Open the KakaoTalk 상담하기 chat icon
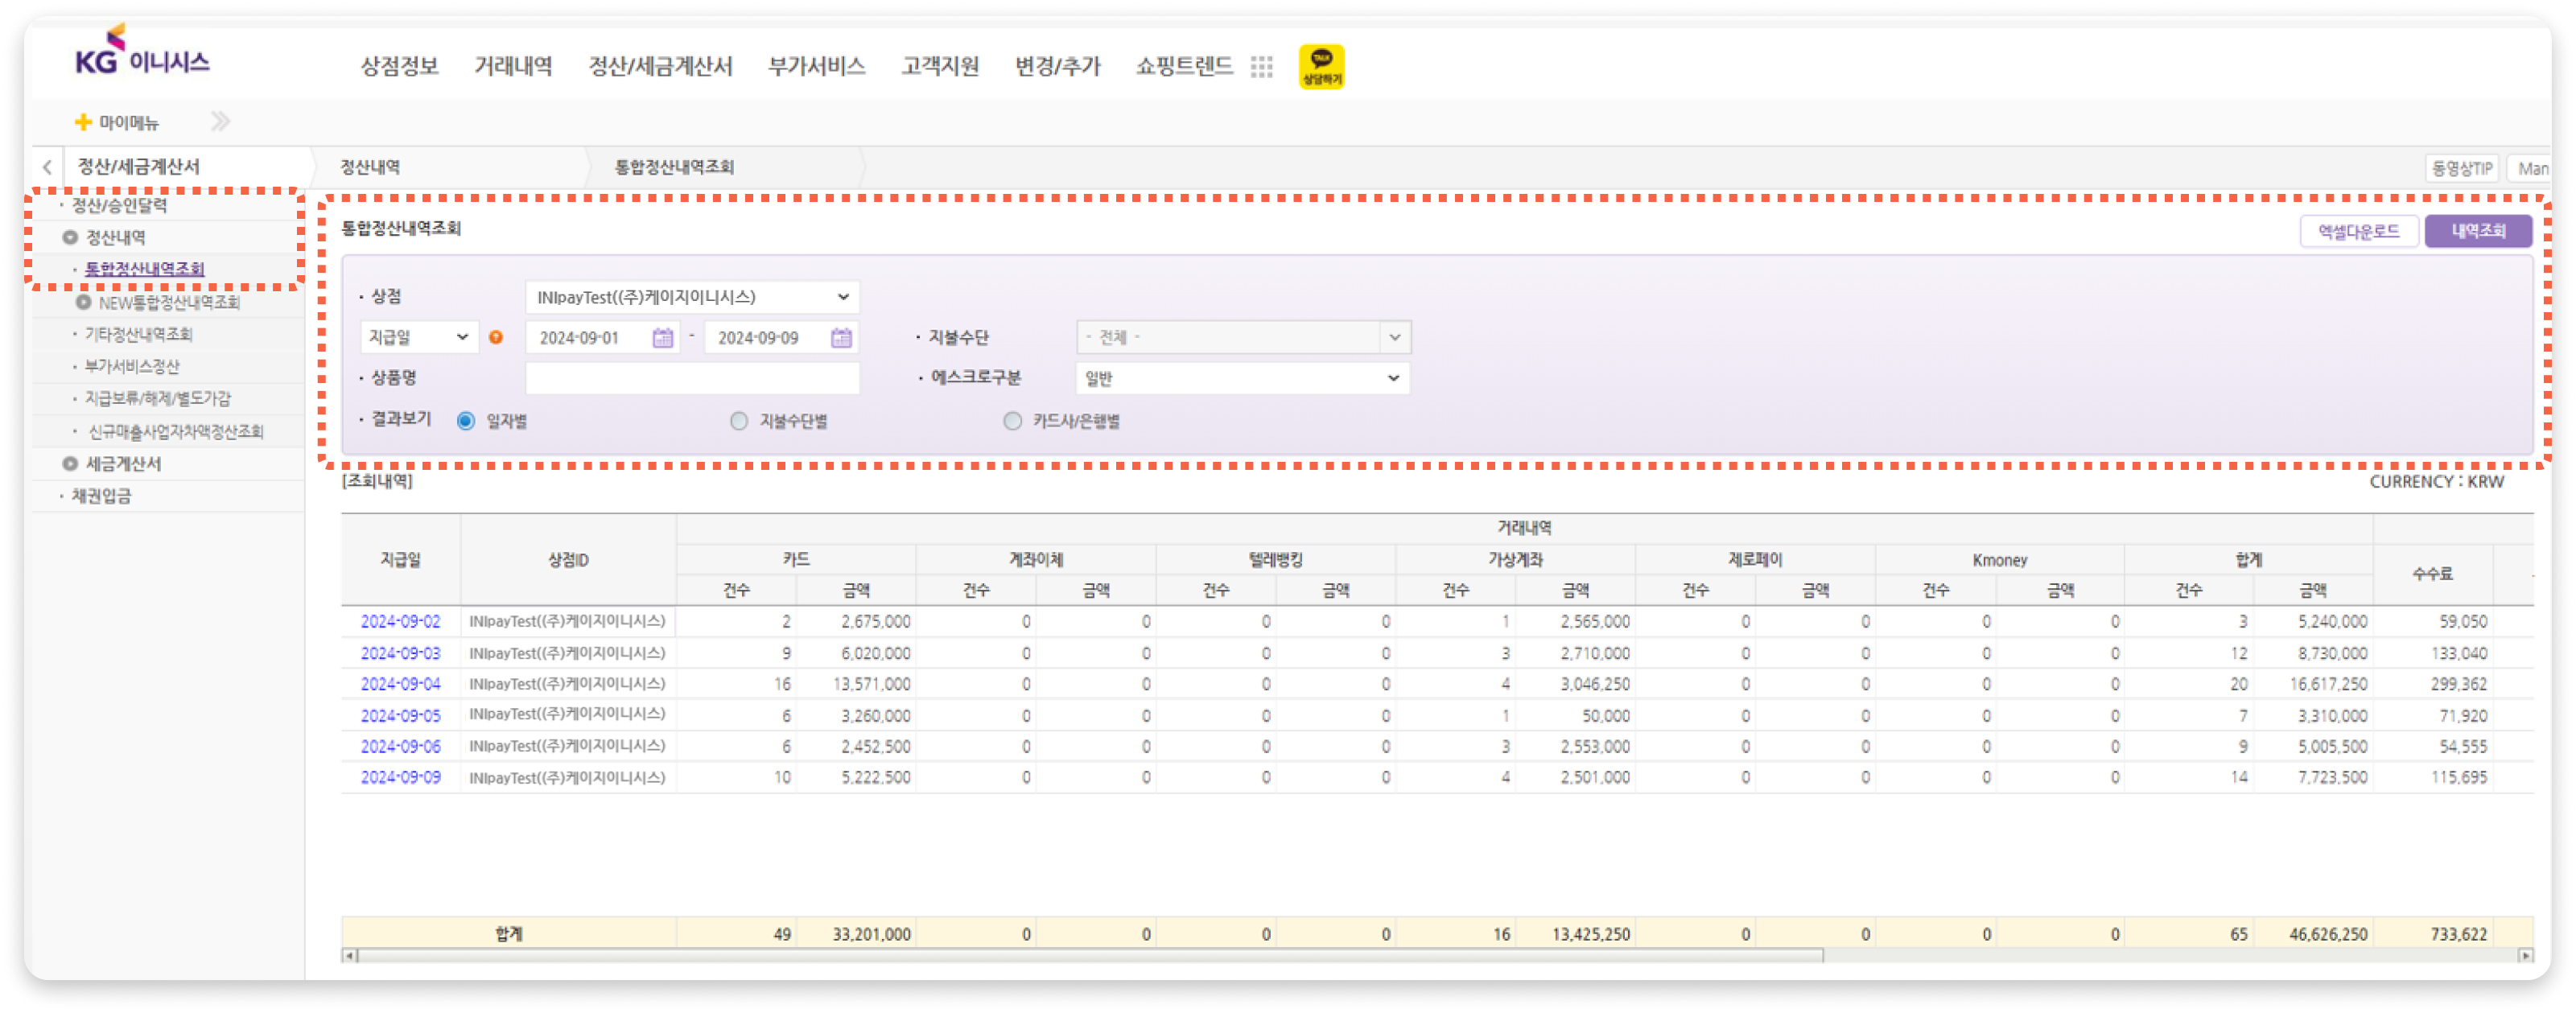Screen dimensions: 2576x1013 [1321, 66]
